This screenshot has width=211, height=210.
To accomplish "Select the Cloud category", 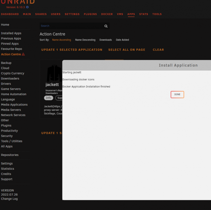I will pyautogui.click(x=5, y=68).
